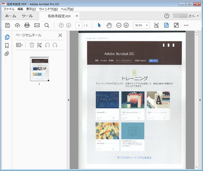
Task: Go to previous page arrow
Action: 61,25
